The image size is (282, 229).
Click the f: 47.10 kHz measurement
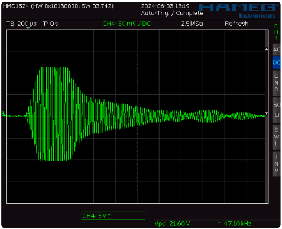coord(235,224)
